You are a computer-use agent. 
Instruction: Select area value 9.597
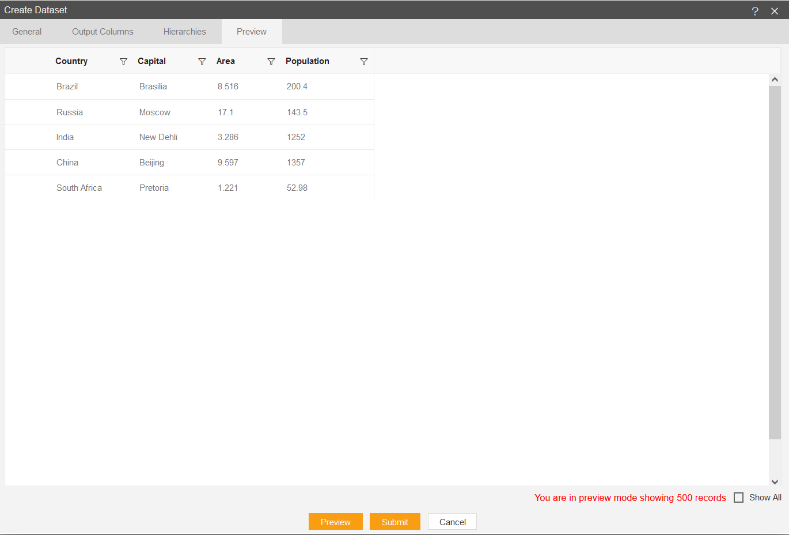coord(228,163)
